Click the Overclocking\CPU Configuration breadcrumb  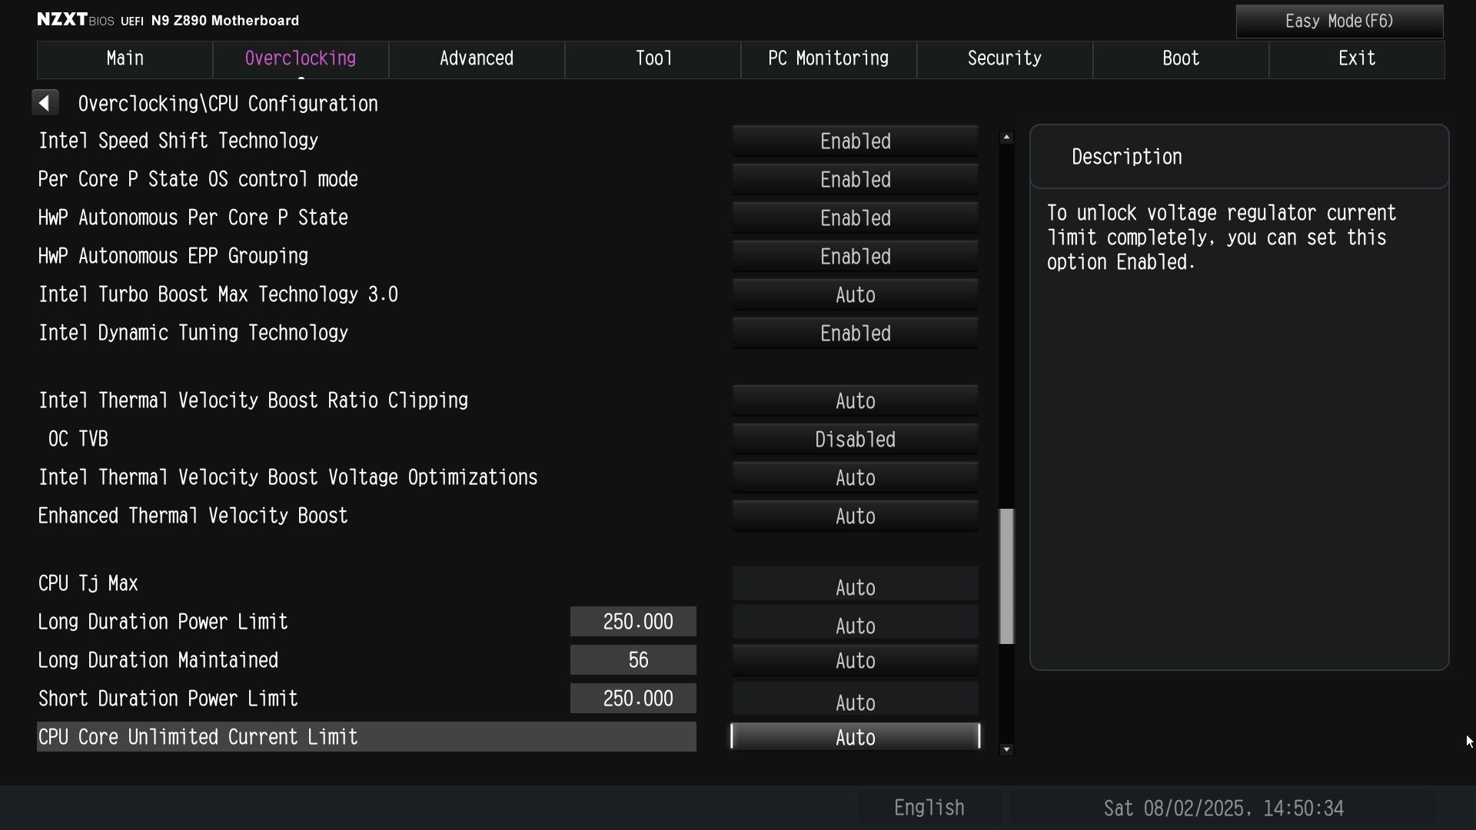point(228,104)
